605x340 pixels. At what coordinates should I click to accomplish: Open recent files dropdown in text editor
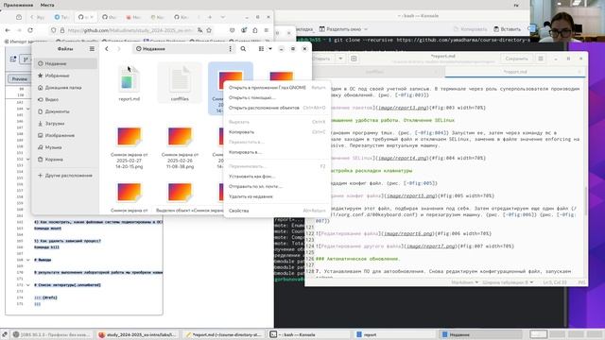(x=340, y=59)
